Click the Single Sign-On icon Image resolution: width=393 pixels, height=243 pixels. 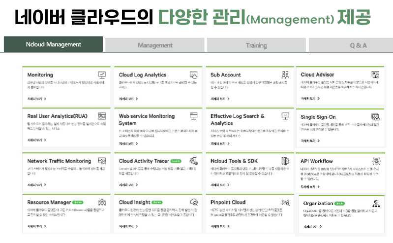(375, 117)
